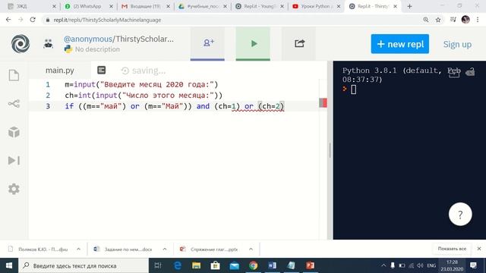The width and height of the screenshot is (486, 273).
Task: Click the blue new repl button
Action: (400, 44)
